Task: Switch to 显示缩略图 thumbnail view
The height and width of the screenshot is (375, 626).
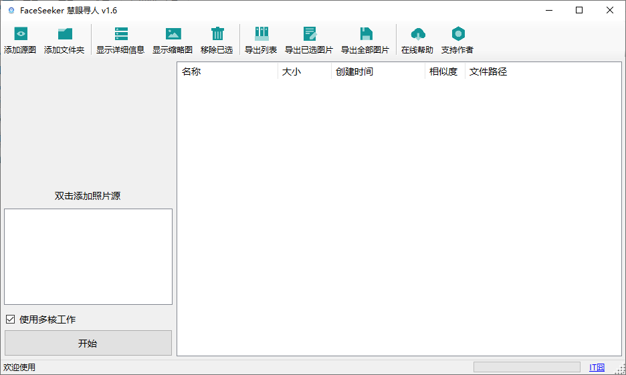Action: tap(173, 34)
